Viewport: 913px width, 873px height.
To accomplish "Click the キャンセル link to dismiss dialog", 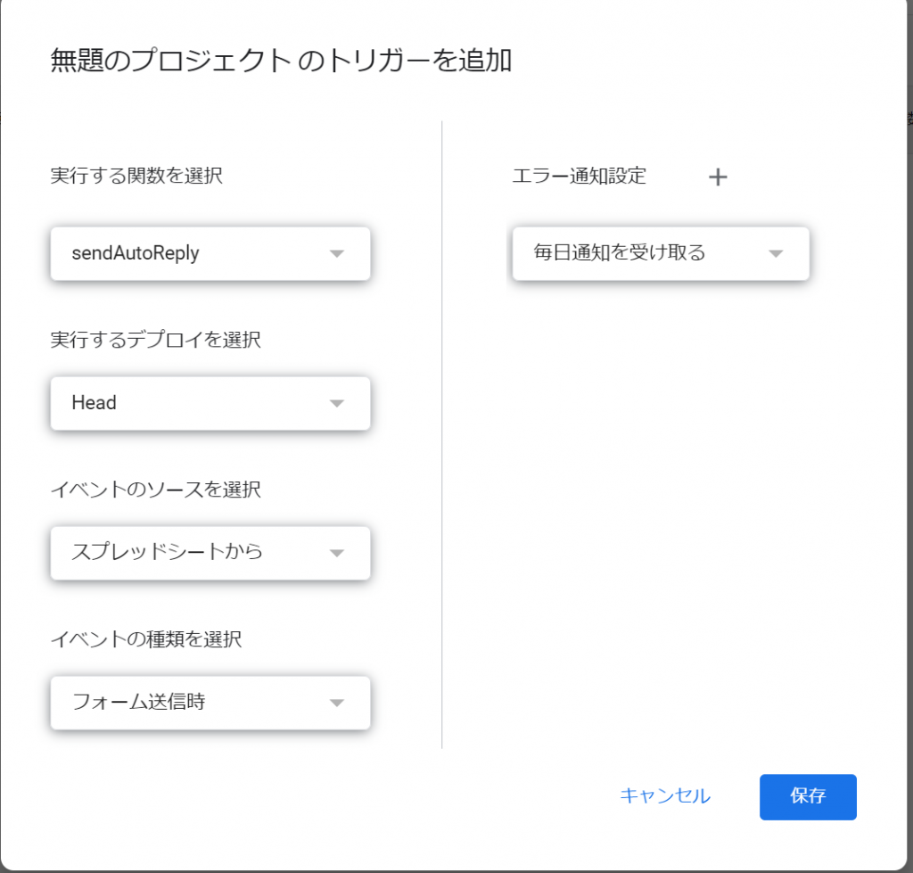I will pyautogui.click(x=664, y=796).
